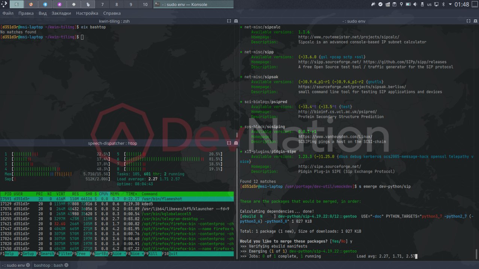Click the 'speech-dispatcher : htop' pane title
This screenshot has height=269, width=479.
pos(112,143)
